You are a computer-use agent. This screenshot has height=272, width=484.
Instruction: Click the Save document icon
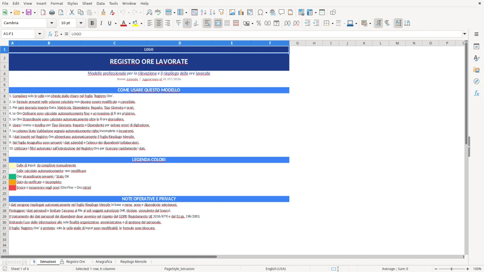coord(28,12)
